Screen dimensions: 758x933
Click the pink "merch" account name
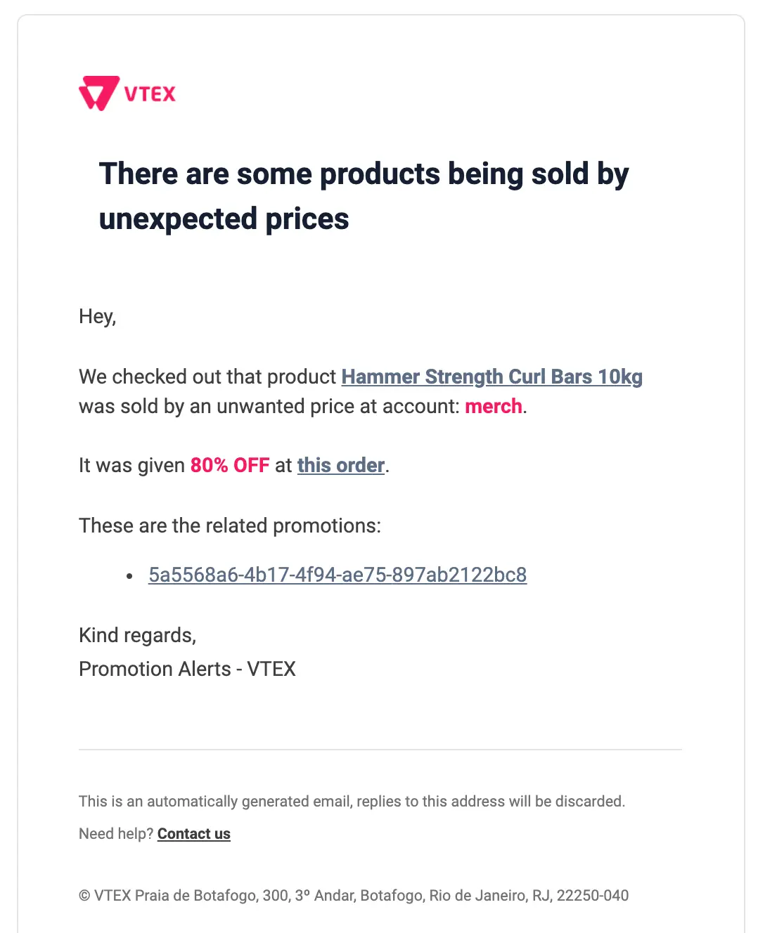[x=494, y=406]
